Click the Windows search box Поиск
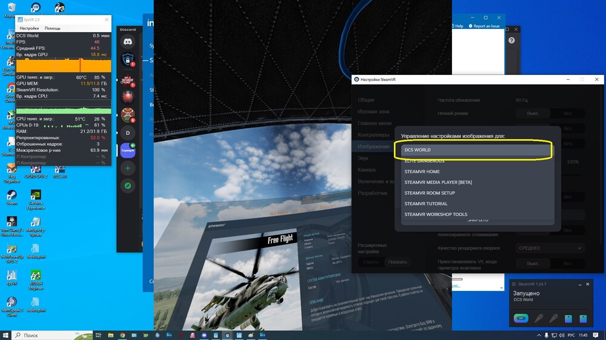 [x=52, y=335]
